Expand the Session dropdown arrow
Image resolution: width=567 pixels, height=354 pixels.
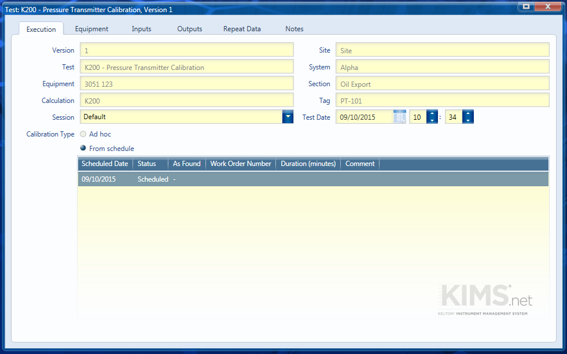pos(288,117)
